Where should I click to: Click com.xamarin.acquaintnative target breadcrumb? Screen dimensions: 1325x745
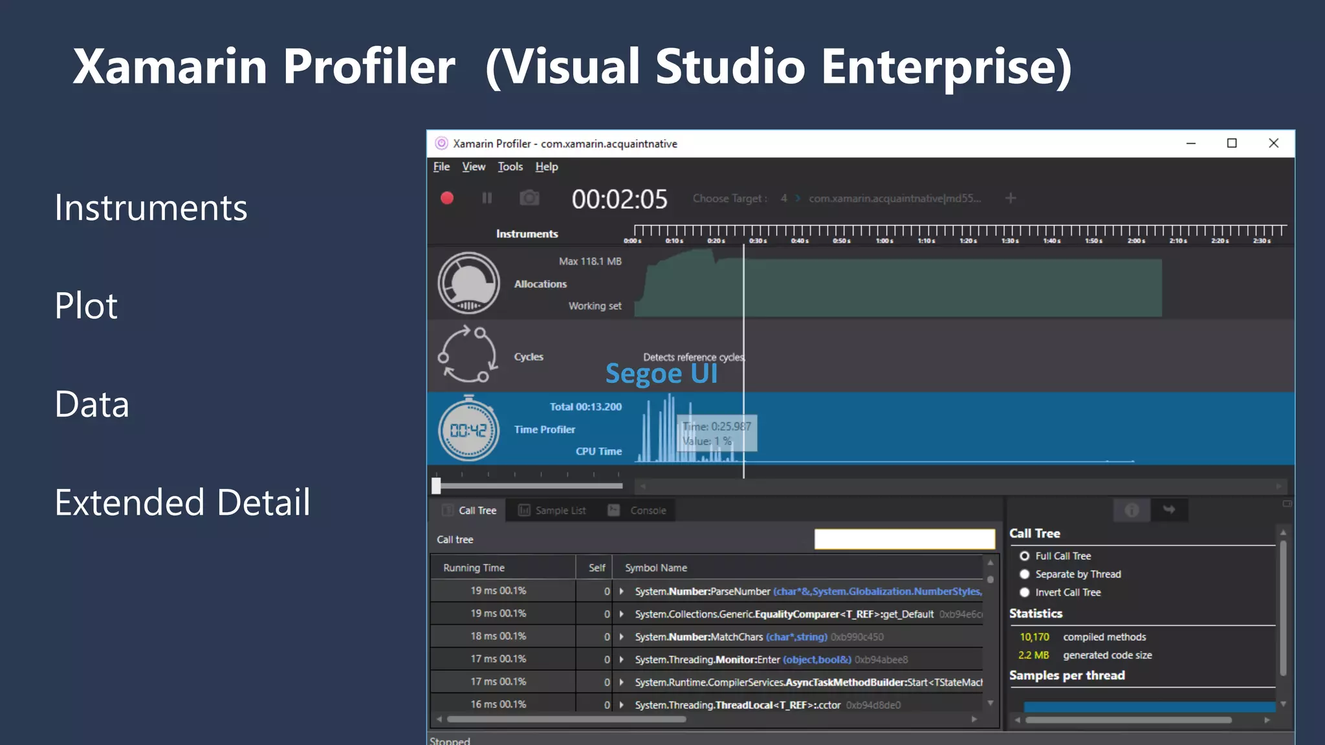tap(895, 199)
